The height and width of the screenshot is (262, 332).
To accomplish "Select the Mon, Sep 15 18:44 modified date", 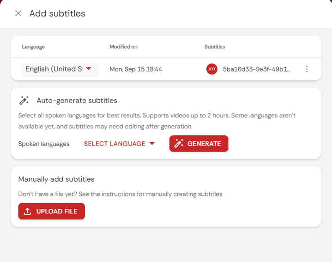I will pos(136,69).
